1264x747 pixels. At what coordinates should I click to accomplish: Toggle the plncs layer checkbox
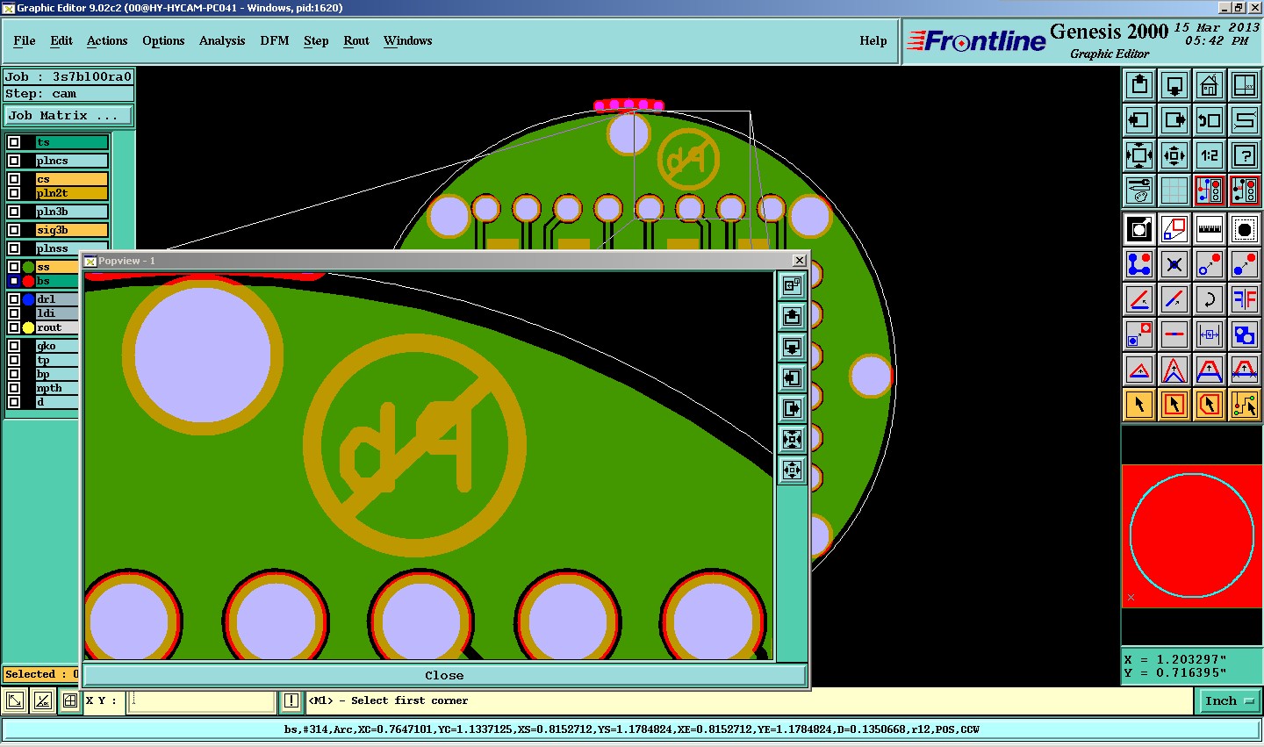point(14,161)
